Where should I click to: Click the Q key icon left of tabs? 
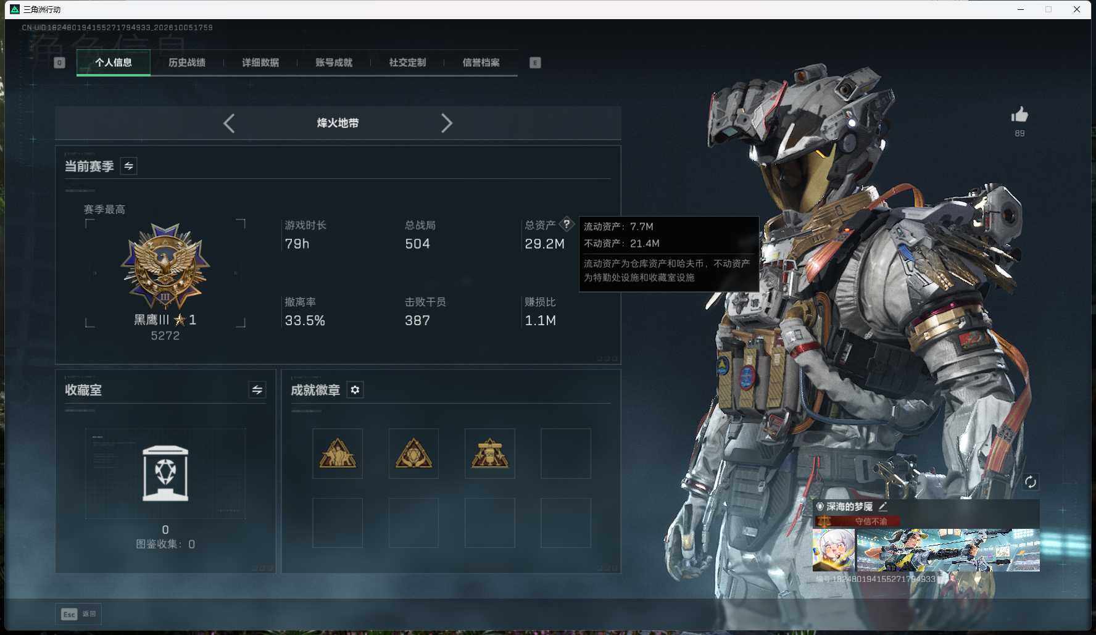pyautogui.click(x=59, y=63)
